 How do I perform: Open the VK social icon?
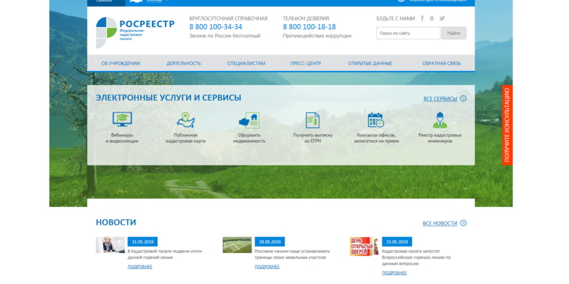pyautogui.click(x=432, y=19)
